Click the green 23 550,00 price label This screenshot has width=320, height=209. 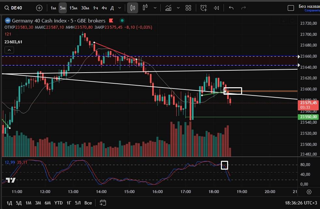[x=309, y=117]
